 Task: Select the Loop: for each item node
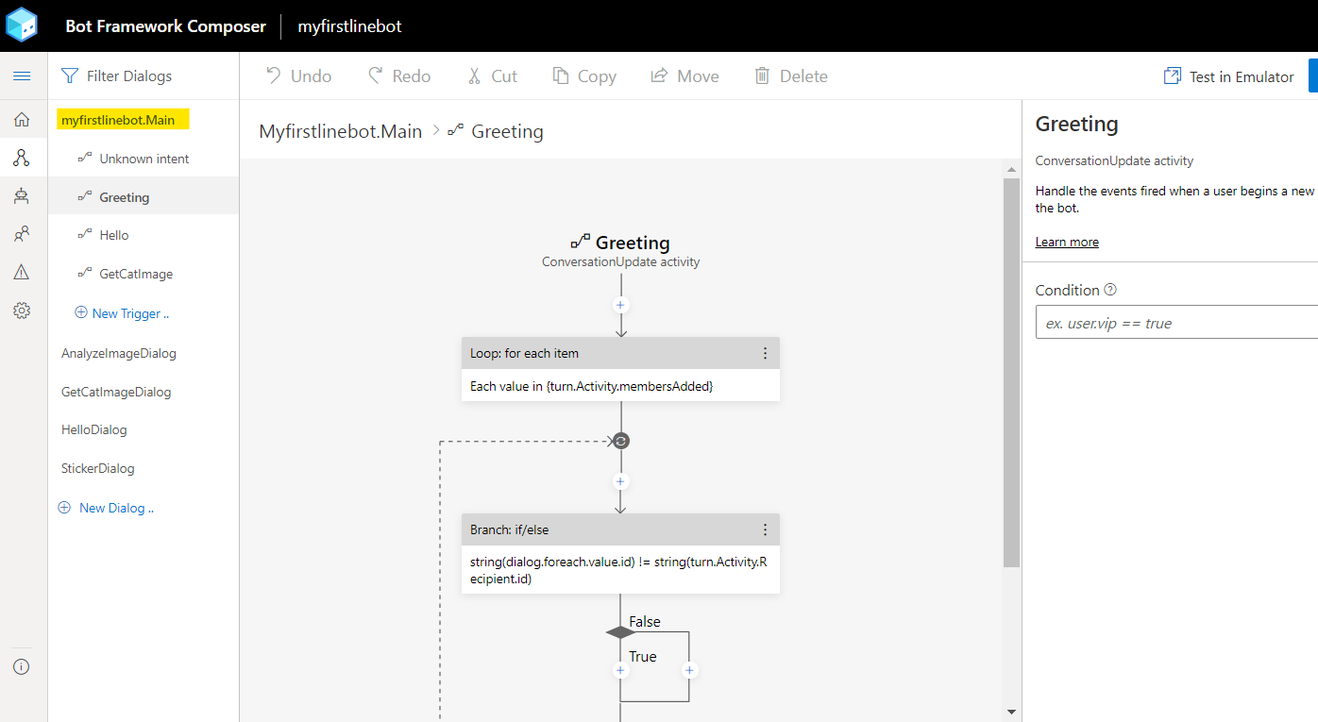pyautogui.click(x=620, y=369)
